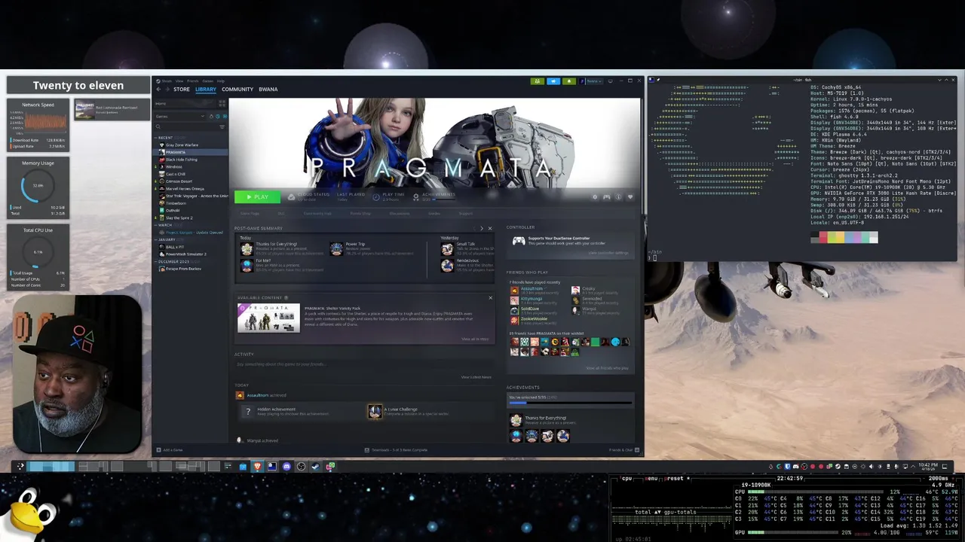The image size is (965, 542).
Task: Select Black Hole Fishing in library list
Action: click(x=181, y=160)
